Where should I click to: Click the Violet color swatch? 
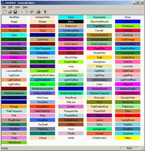(14, 138)
